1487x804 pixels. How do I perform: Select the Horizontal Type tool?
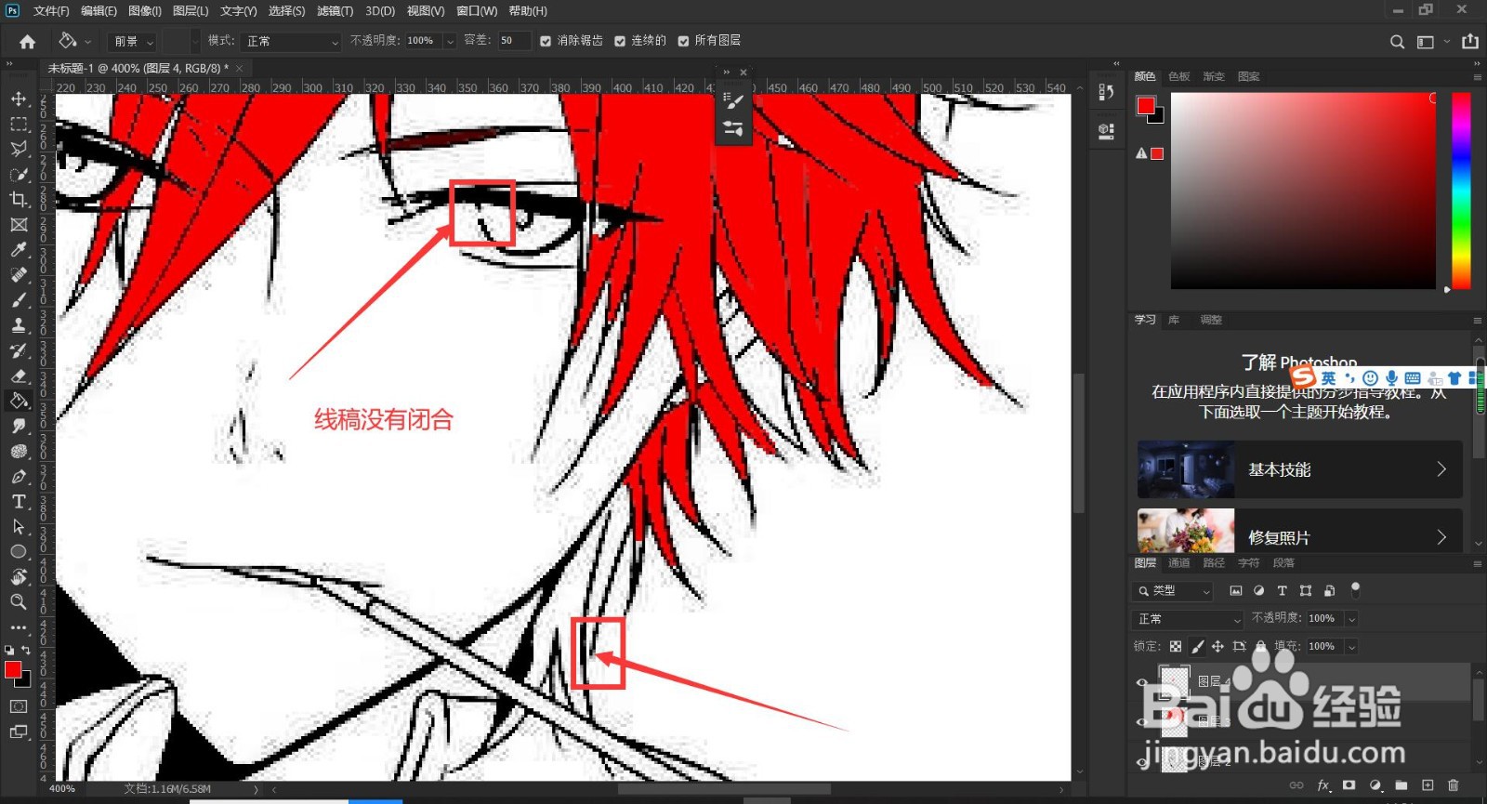point(19,501)
